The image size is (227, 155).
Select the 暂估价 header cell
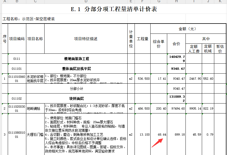coord(220,49)
